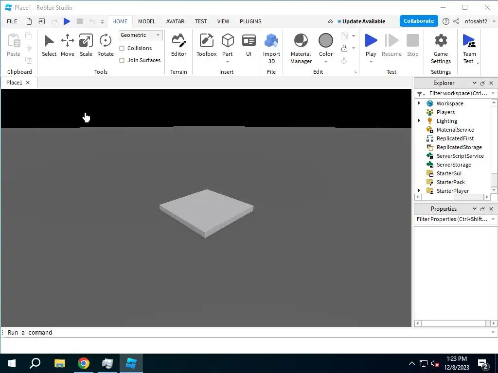The image size is (498, 373).
Task: Open the Terrain Editor
Action: coord(178,46)
